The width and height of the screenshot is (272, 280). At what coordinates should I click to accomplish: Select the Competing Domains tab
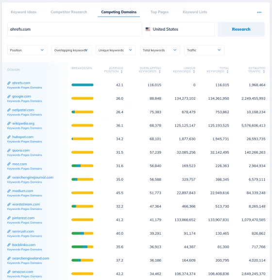coord(119,12)
